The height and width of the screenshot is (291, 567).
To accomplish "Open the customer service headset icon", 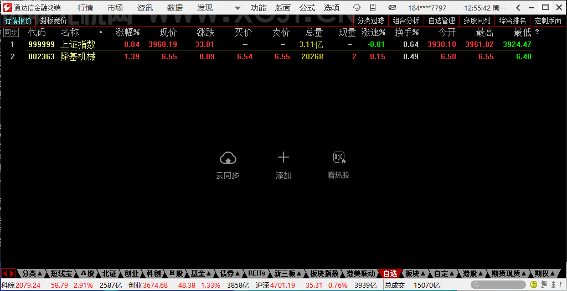I will point(357,8).
